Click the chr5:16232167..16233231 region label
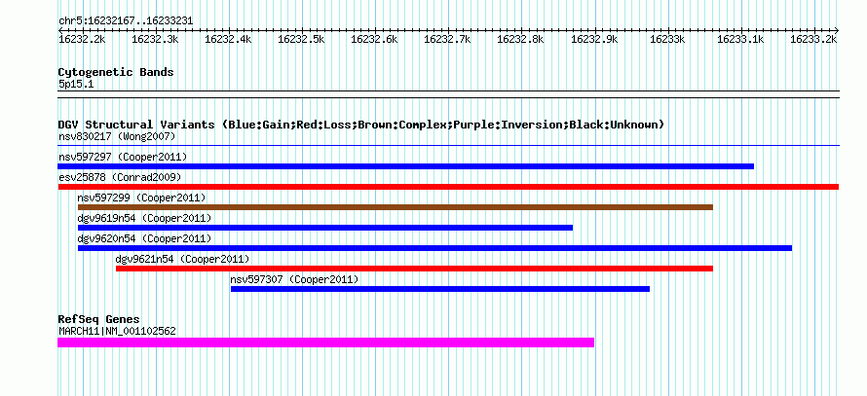This screenshot has height=396, width=867. tap(126, 21)
